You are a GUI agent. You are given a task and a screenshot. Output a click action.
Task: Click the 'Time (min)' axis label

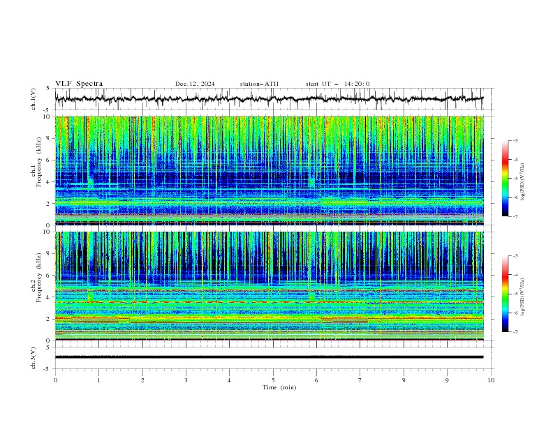pyautogui.click(x=279, y=387)
